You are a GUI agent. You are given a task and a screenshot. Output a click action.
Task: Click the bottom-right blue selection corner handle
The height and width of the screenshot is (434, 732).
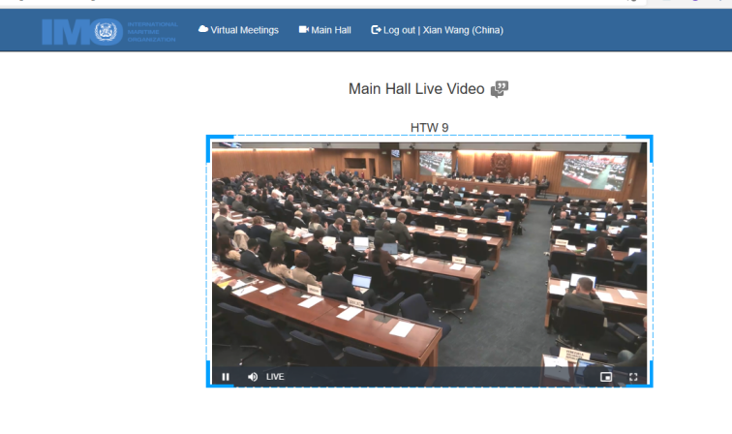pos(651,385)
